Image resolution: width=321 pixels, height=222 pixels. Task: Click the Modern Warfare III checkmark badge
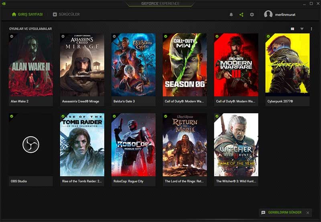(x=217, y=36)
